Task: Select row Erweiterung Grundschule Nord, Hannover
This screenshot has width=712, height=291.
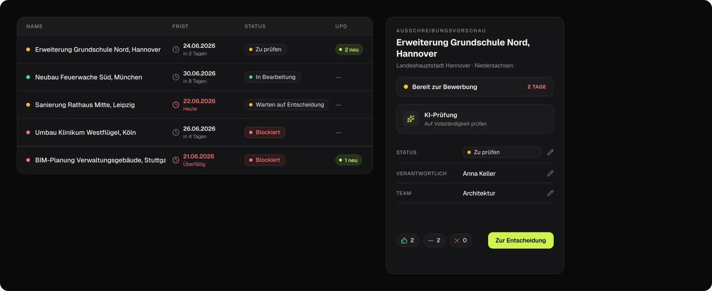Action: point(195,49)
